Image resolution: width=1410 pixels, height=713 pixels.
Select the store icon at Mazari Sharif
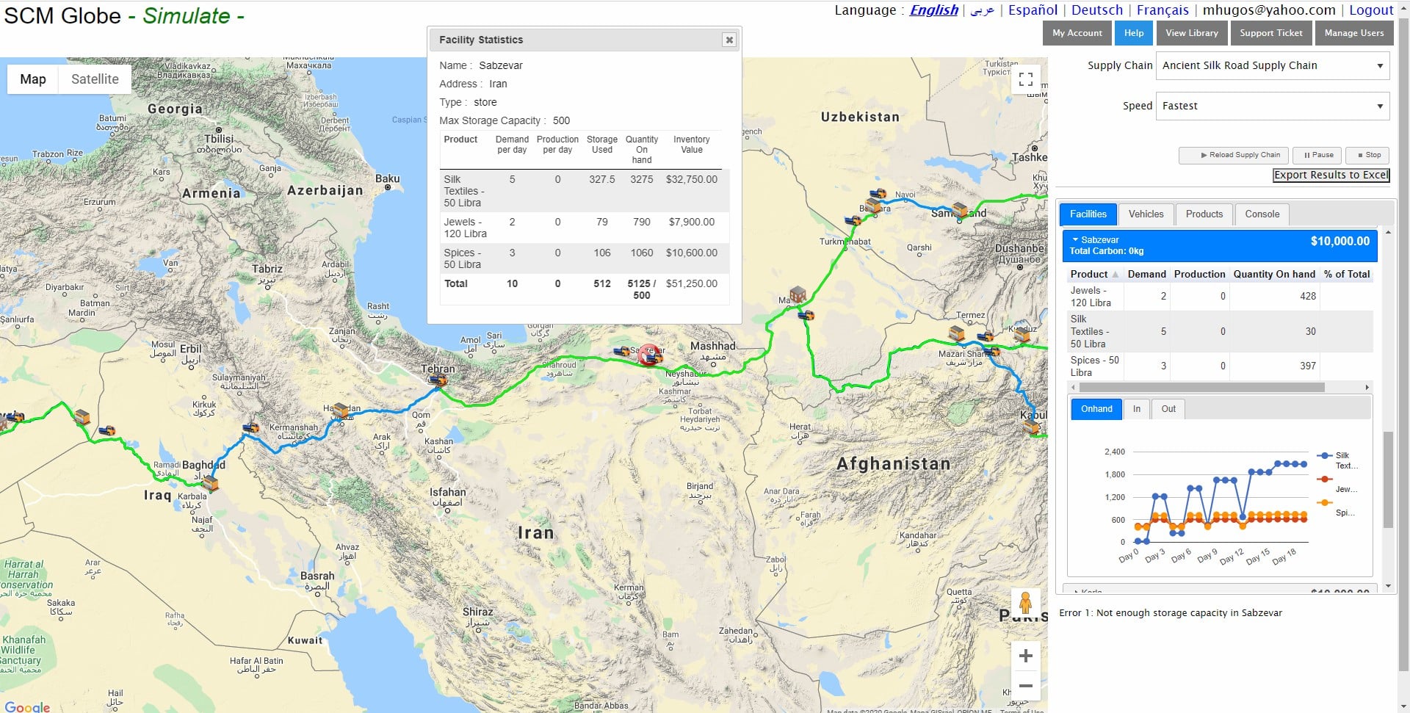(957, 334)
